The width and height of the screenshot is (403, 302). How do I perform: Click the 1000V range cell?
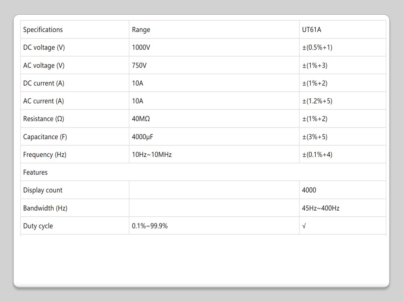(141, 47)
